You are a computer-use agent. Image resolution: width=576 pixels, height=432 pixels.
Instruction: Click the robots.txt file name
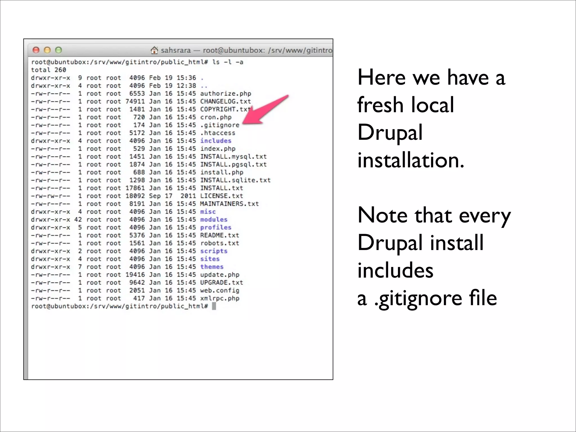[x=220, y=243]
